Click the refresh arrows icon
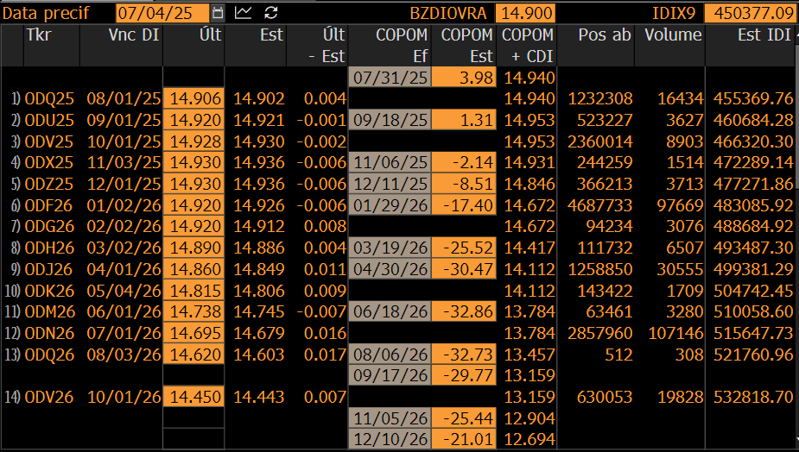Screen dimensions: 799x452 point(271,13)
